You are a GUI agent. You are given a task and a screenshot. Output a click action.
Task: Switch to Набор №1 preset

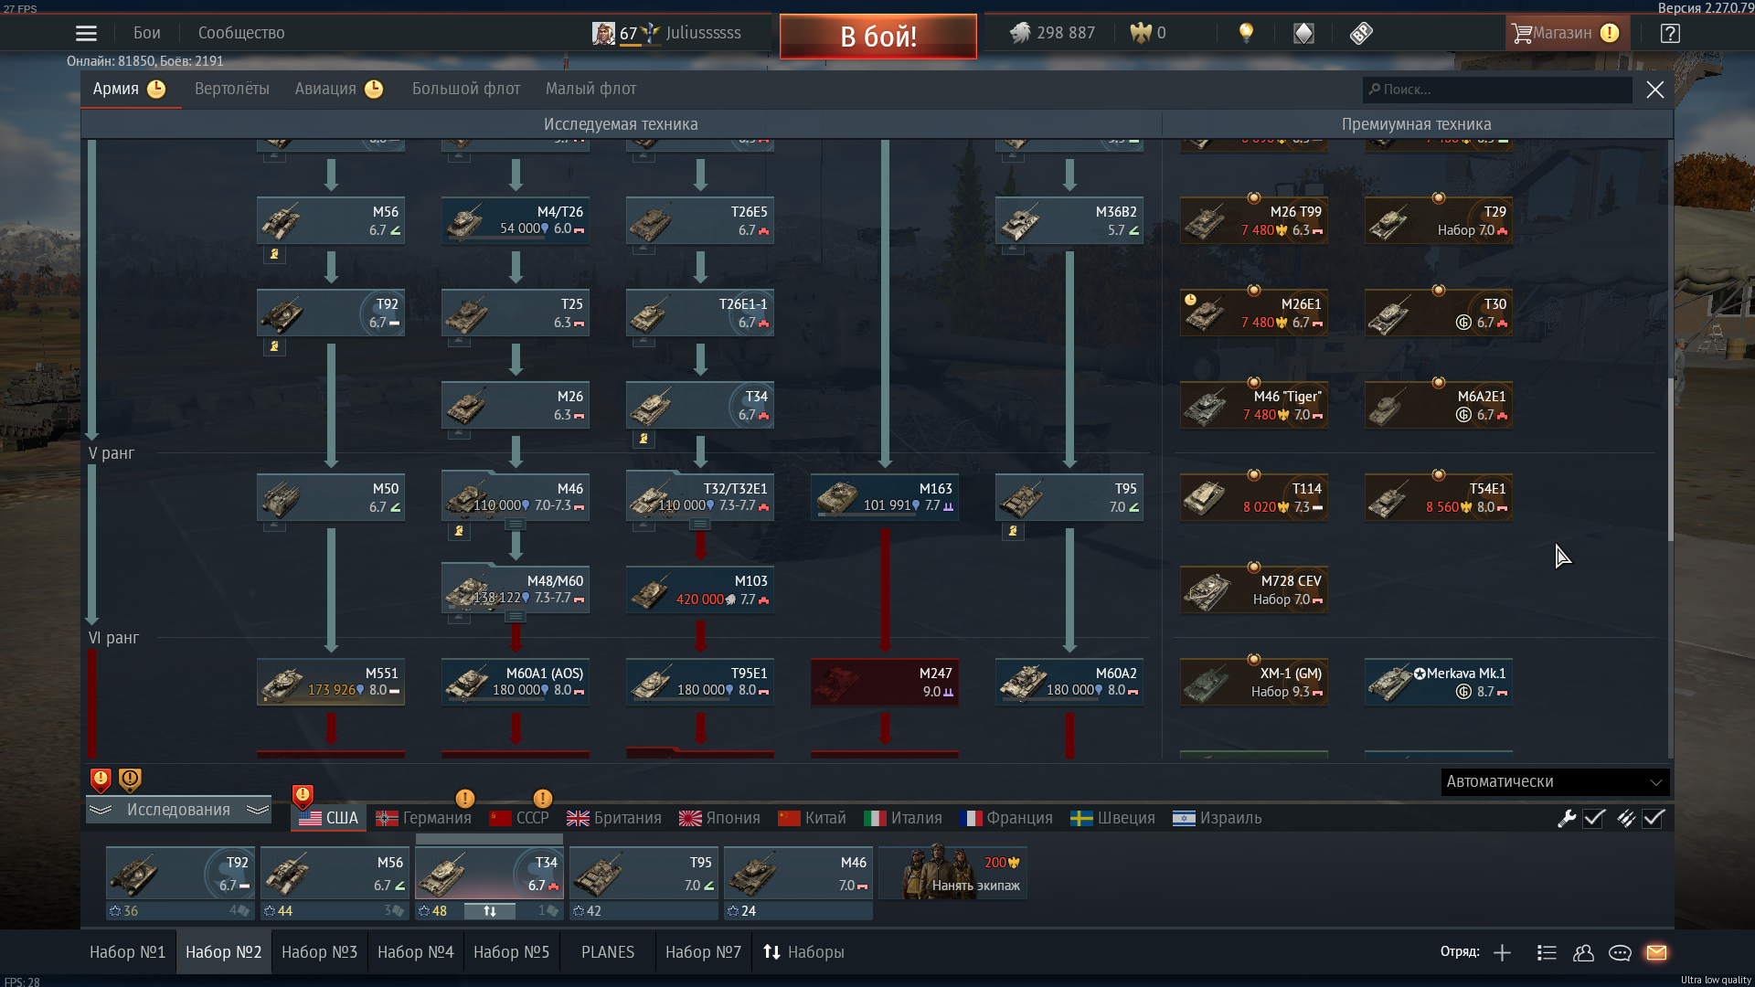[127, 952]
